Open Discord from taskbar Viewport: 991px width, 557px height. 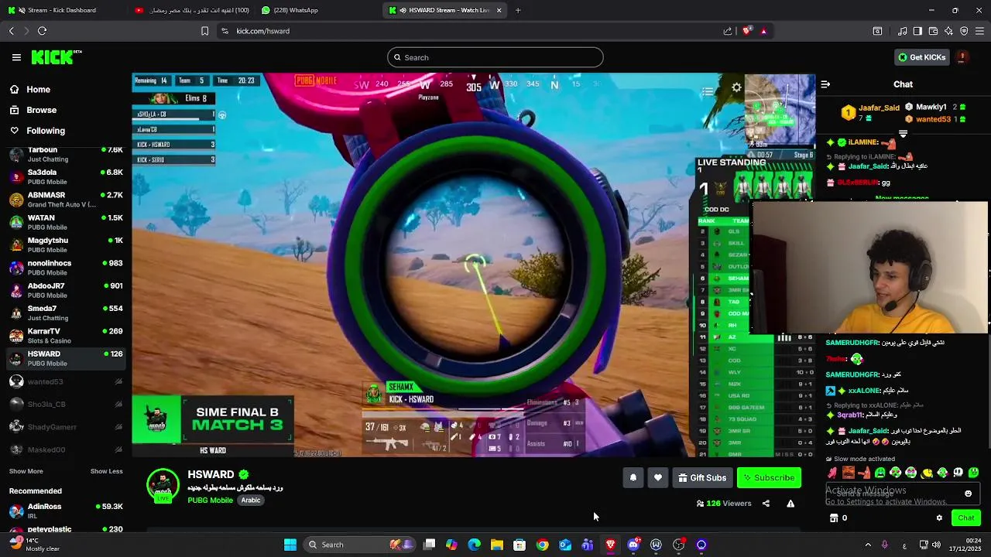tap(633, 545)
